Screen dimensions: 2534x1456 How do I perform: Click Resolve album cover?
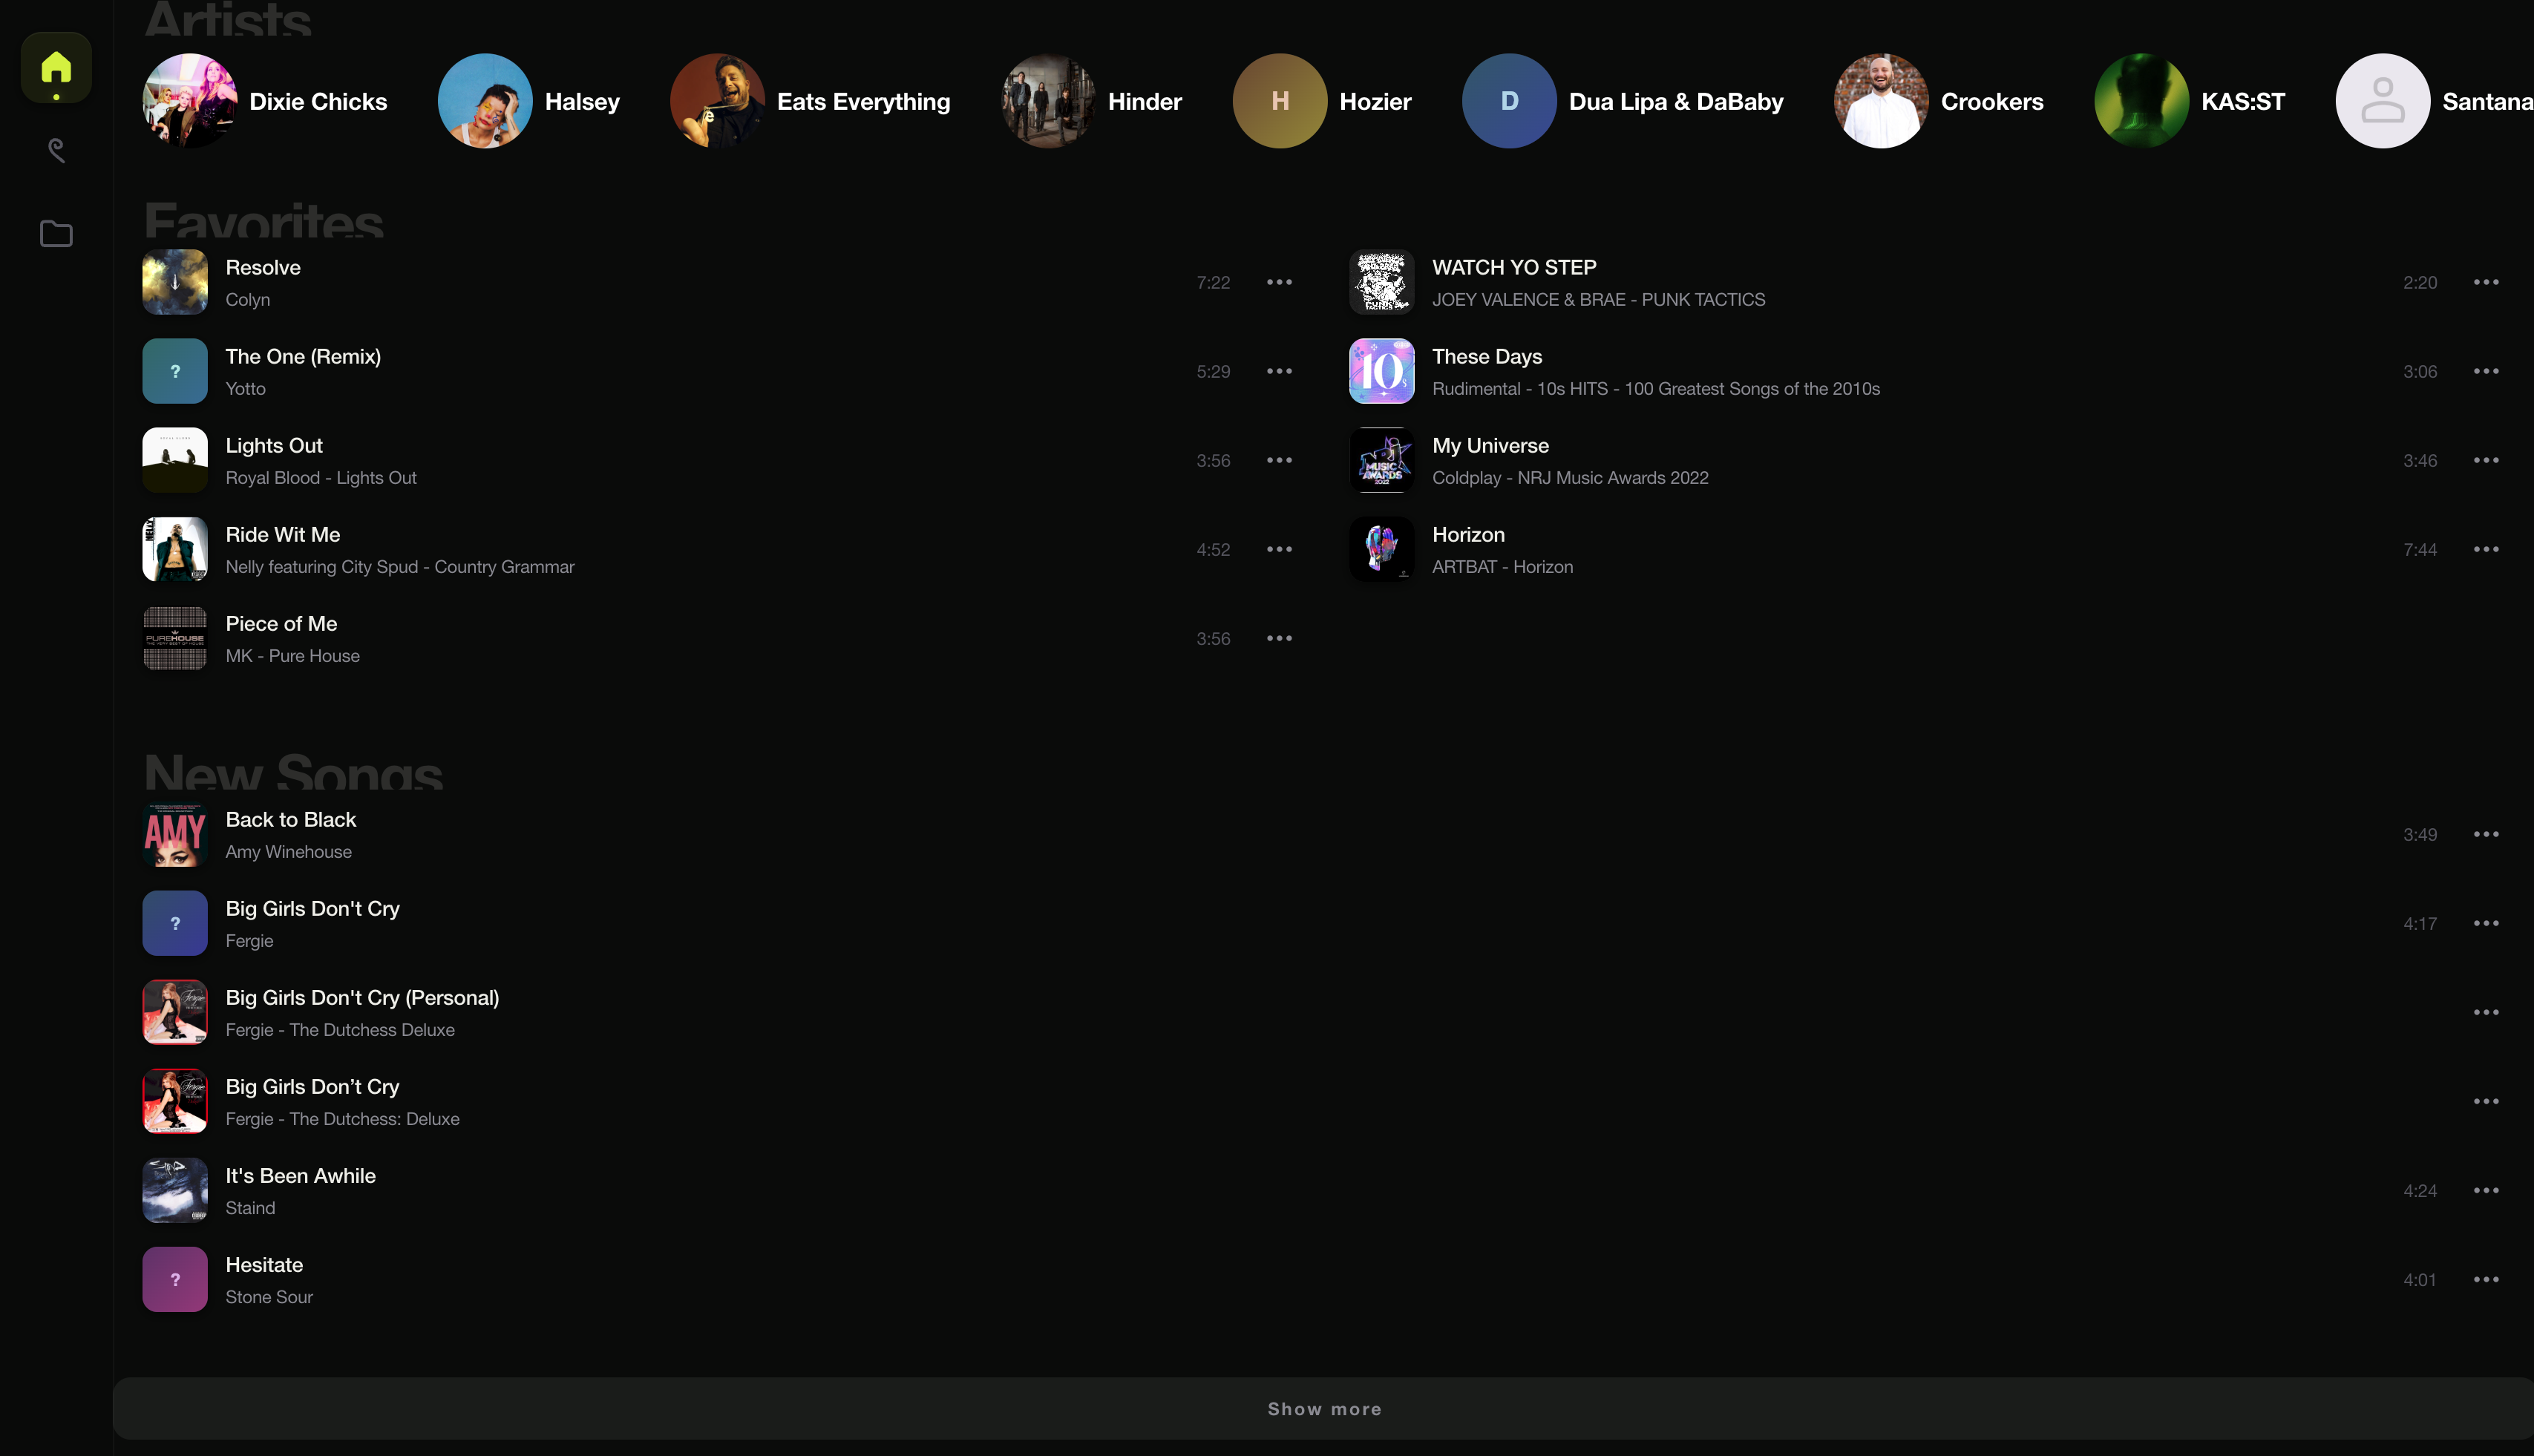click(175, 282)
